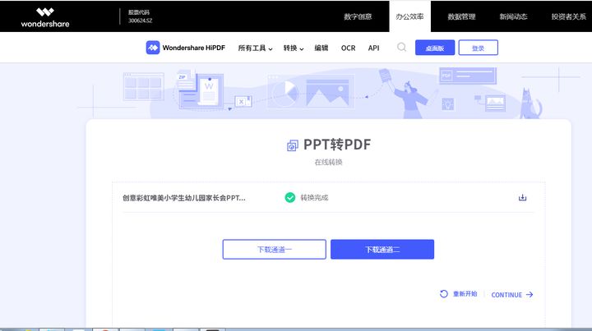Open the 新闻动态 tab

pos(513,16)
